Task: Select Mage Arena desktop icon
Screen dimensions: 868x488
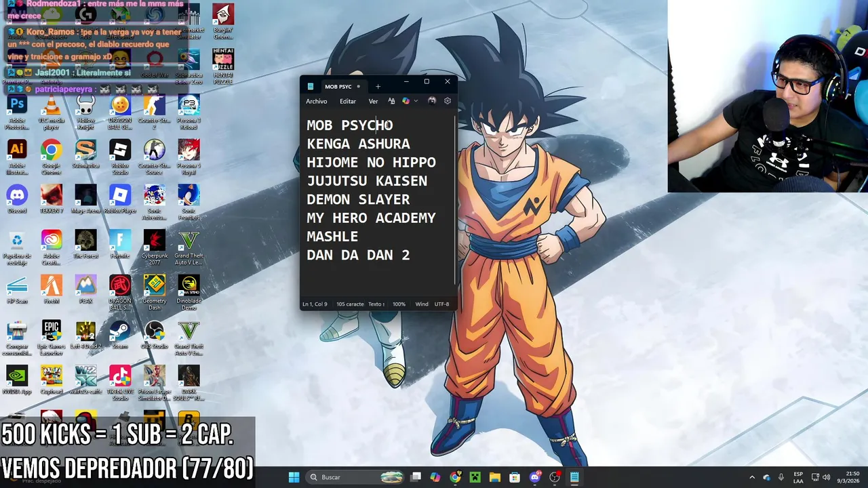Action: click(85, 200)
